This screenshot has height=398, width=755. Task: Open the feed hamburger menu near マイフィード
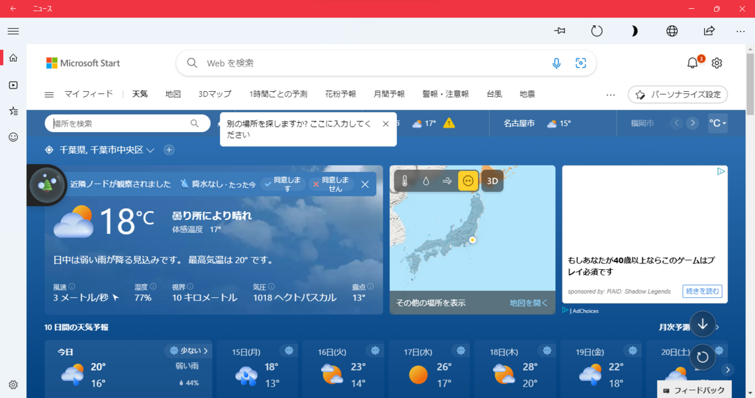[x=49, y=94]
